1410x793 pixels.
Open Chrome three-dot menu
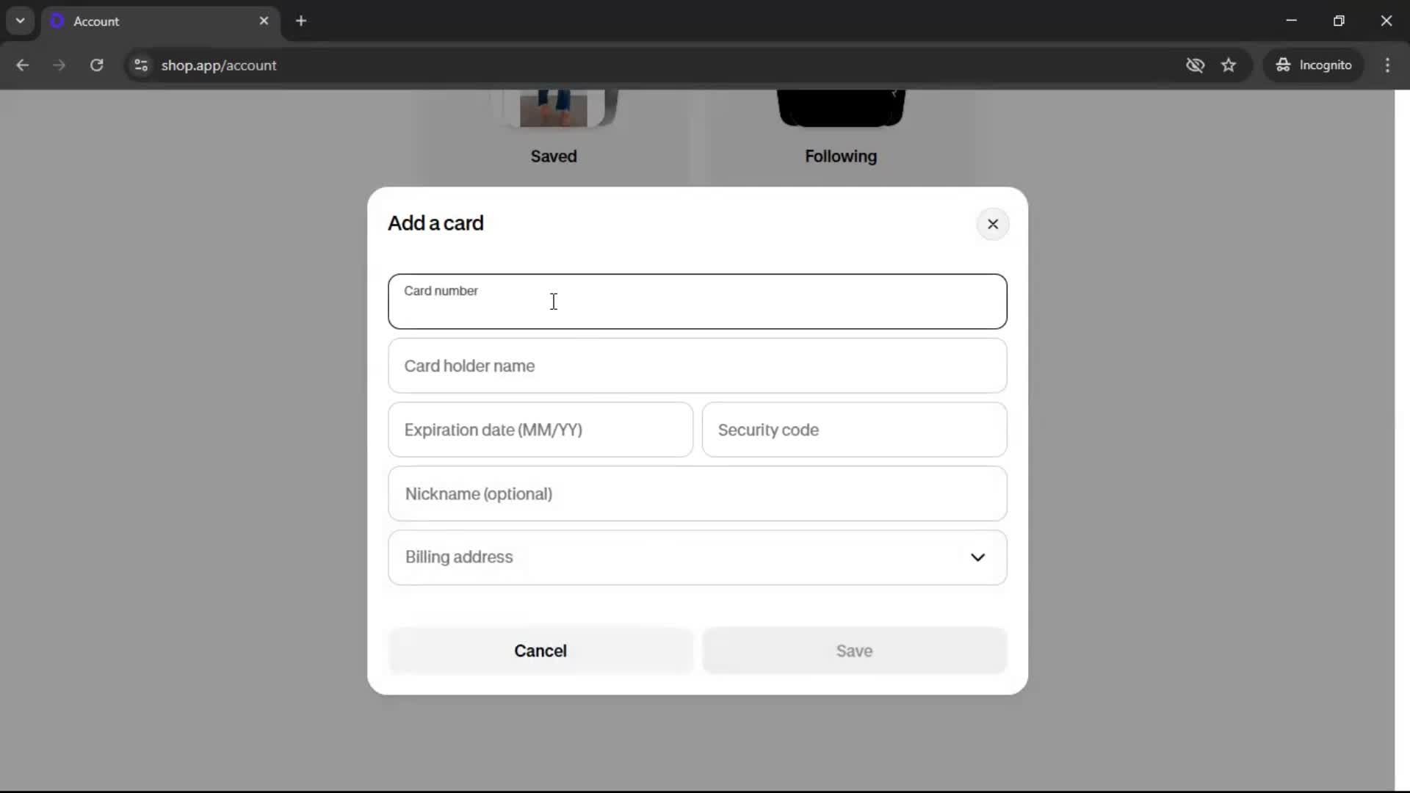coord(1387,65)
